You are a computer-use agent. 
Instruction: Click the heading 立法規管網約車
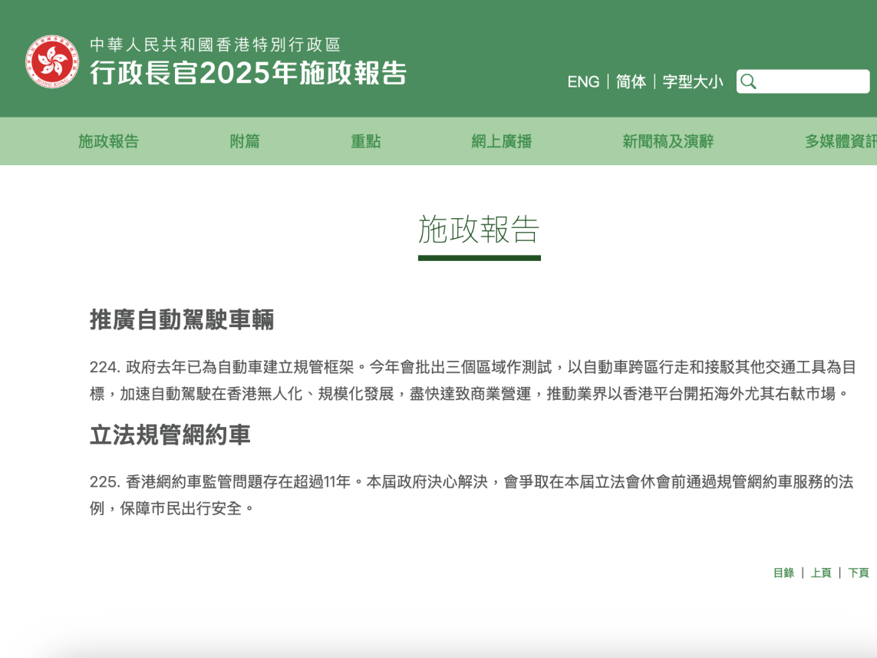pos(170,435)
